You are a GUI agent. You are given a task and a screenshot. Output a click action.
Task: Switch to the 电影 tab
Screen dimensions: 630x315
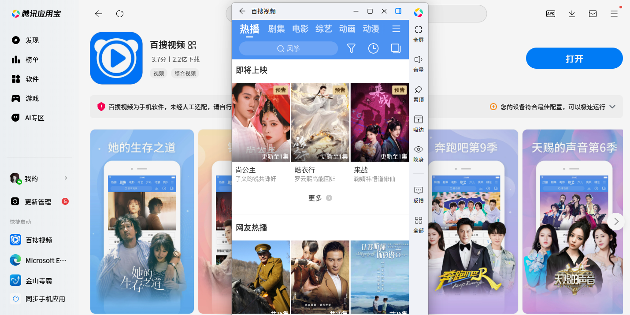[300, 29]
